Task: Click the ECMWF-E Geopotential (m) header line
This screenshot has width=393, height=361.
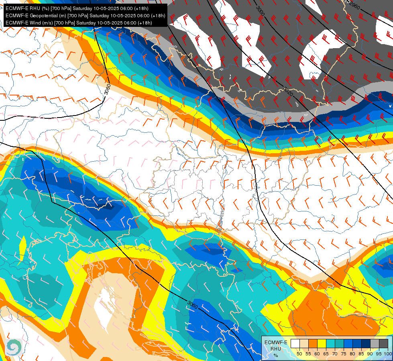Action: 86,16
